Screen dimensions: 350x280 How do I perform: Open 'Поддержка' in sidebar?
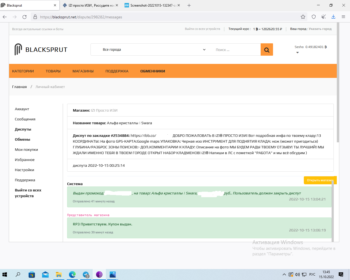25,180
